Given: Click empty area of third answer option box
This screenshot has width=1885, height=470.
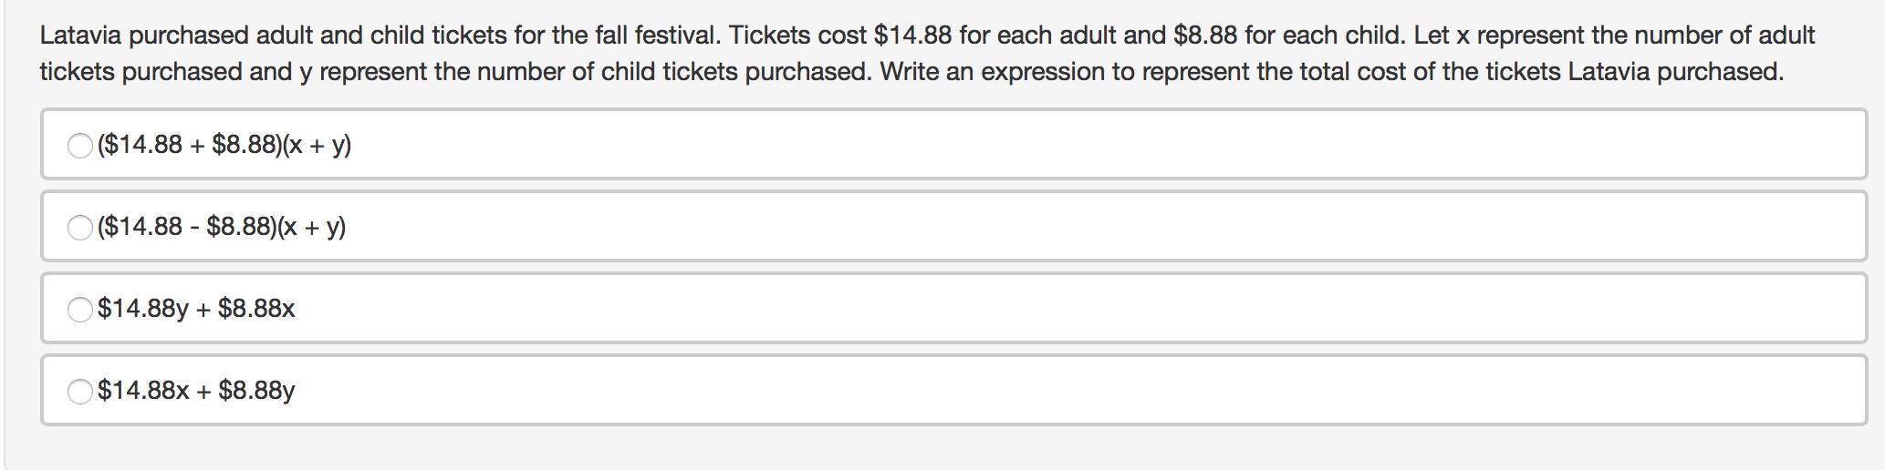Looking at the screenshot, I should click(1095, 309).
